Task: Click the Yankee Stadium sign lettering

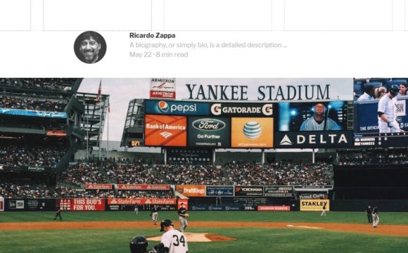Action: pyautogui.click(x=258, y=92)
